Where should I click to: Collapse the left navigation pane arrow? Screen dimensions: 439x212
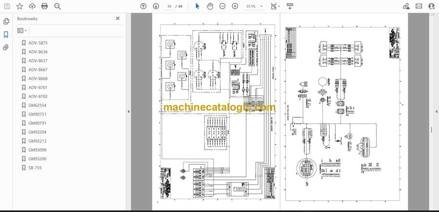pos(128,112)
